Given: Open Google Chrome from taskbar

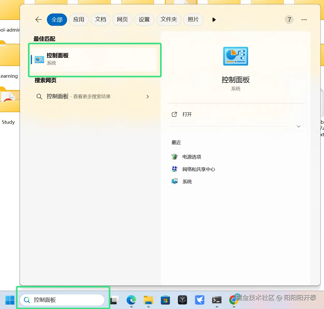Looking at the screenshot, I should [234, 299].
